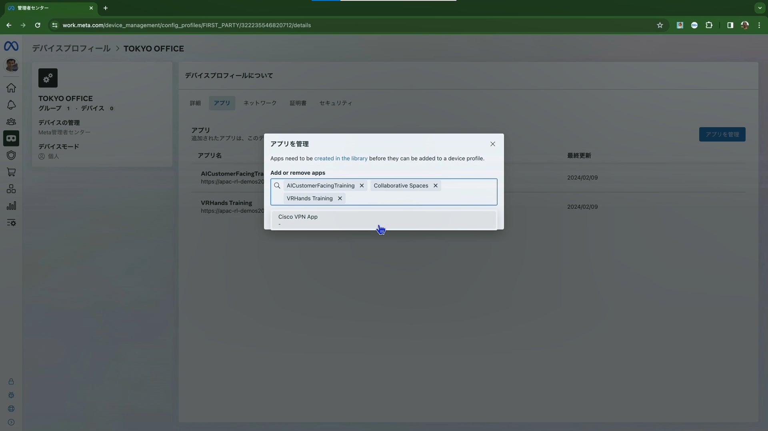Switch to the アプリ tab
Viewport: 768px width, 431px height.
pos(222,103)
